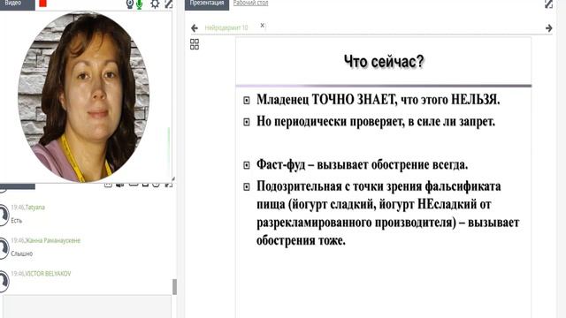Show slide thumbnails grid view

click(x=195, y=44)
